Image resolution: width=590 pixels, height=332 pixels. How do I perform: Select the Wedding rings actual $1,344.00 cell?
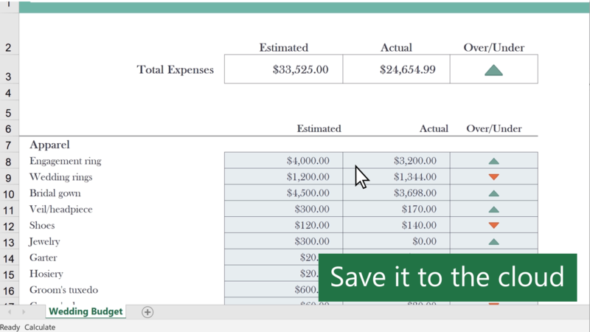(x=396, y=177)
